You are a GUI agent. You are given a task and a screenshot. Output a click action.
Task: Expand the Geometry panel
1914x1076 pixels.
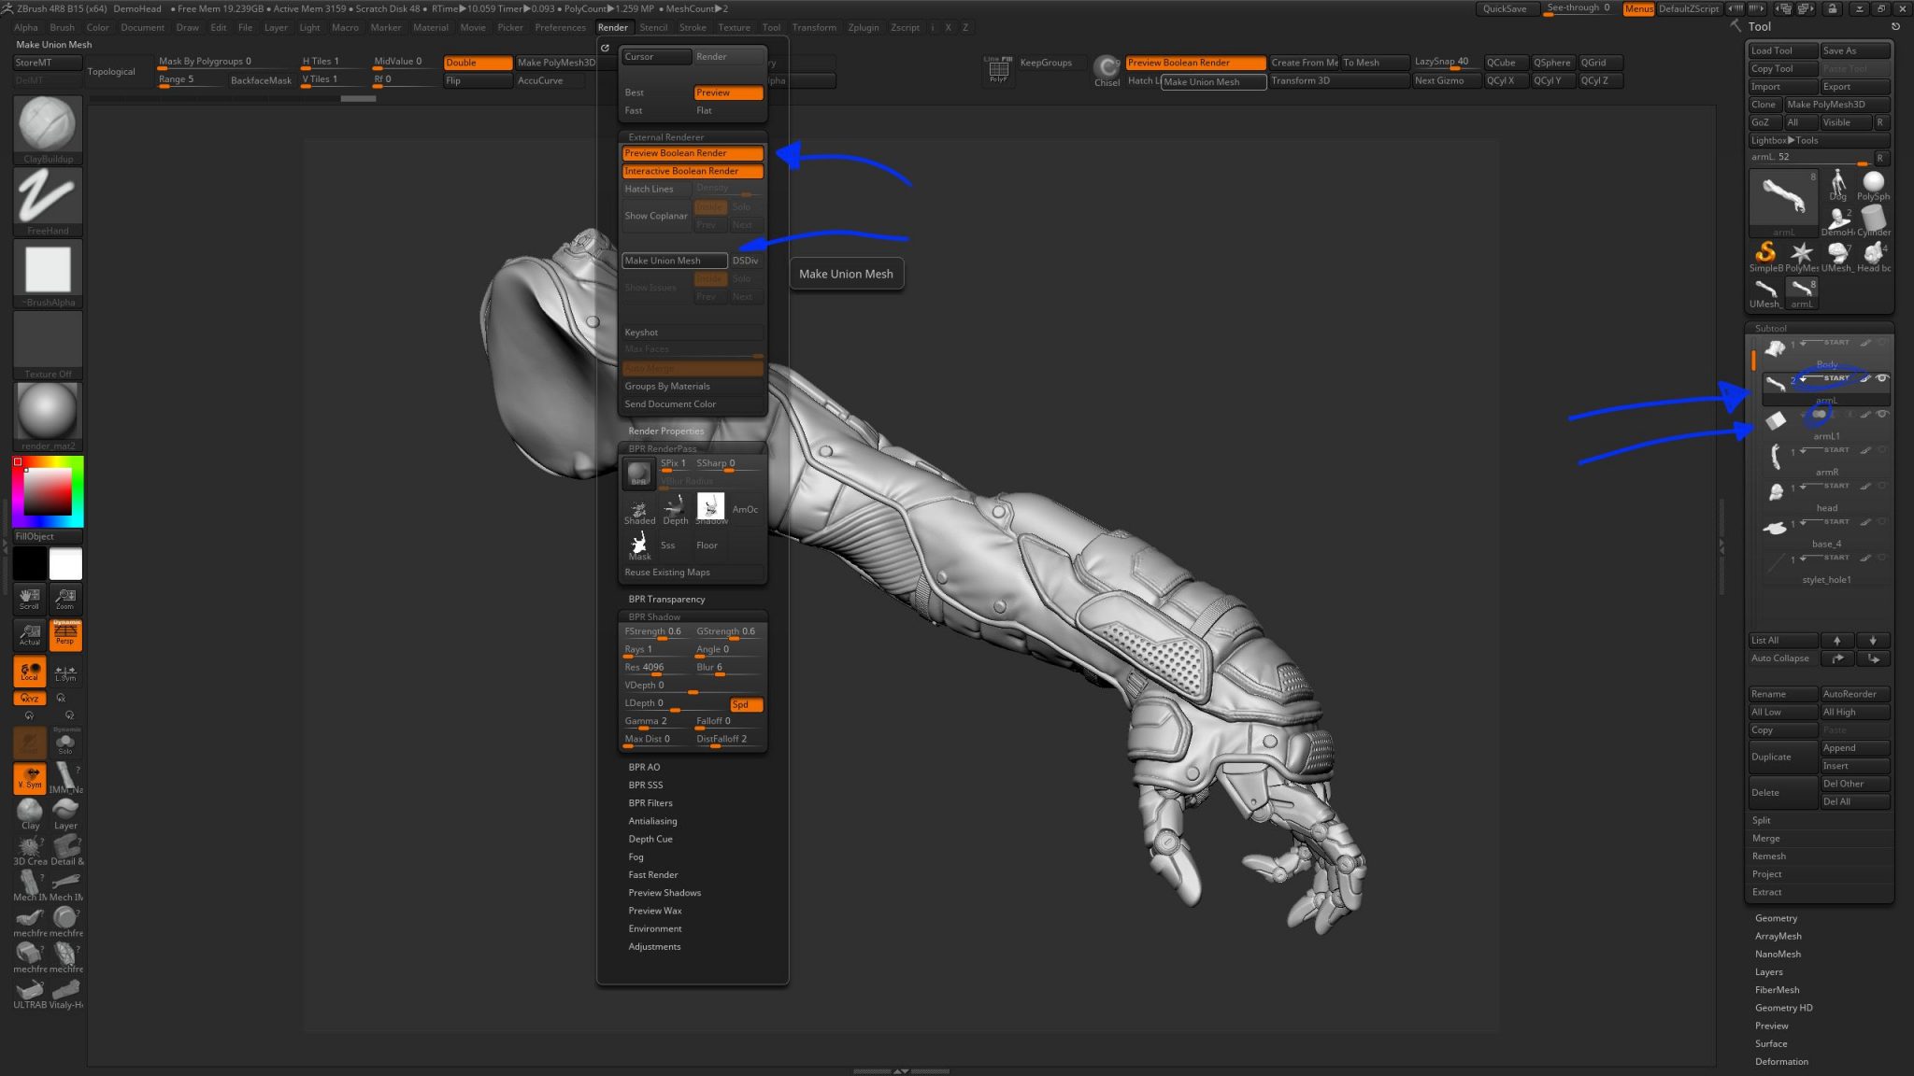[x=1775, y=917]
